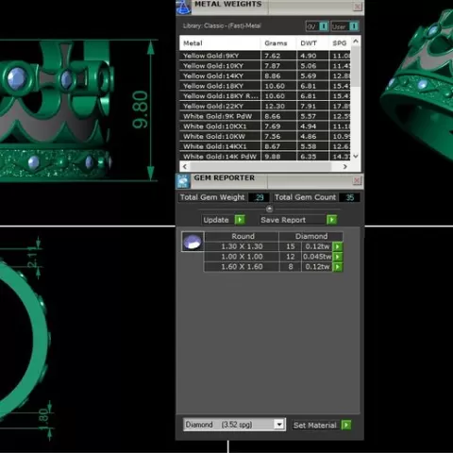This screenshot has height=453, width=453.
Task: Sort by SPG column header
Action: [x=340, y=43]
